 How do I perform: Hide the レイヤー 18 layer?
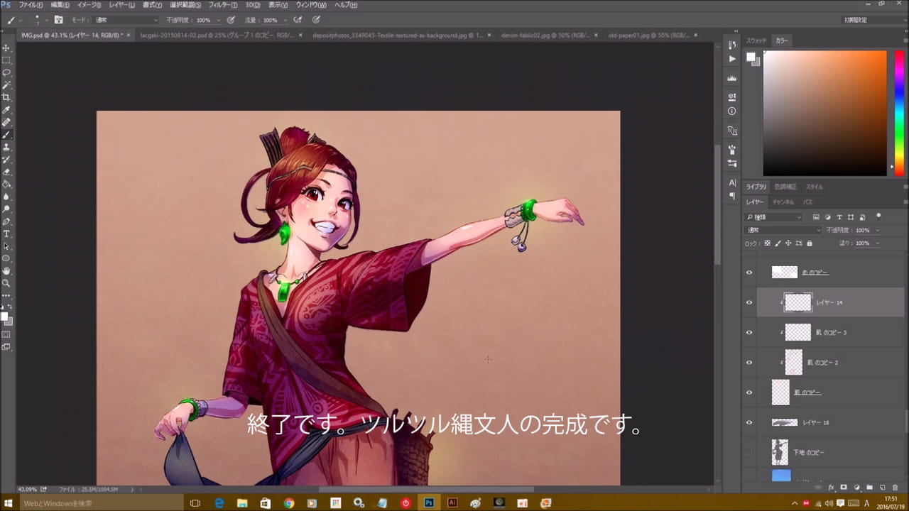[749, 422]
